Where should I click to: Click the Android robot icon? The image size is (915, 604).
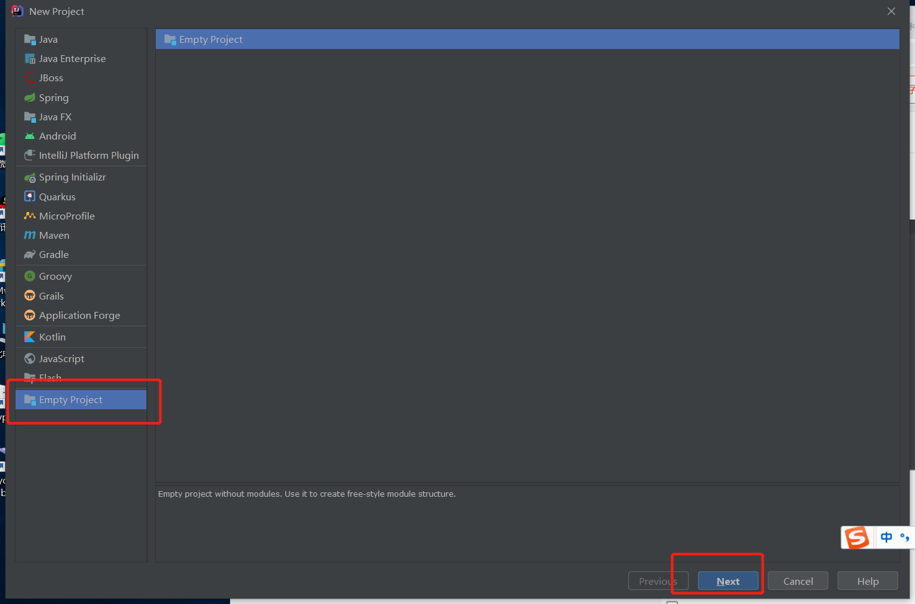(30, 136)
